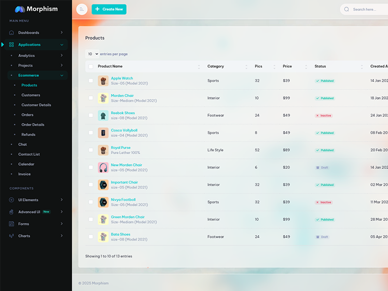
Task: Expand the Analytics submenu arrow
Action: coord(62,56)
